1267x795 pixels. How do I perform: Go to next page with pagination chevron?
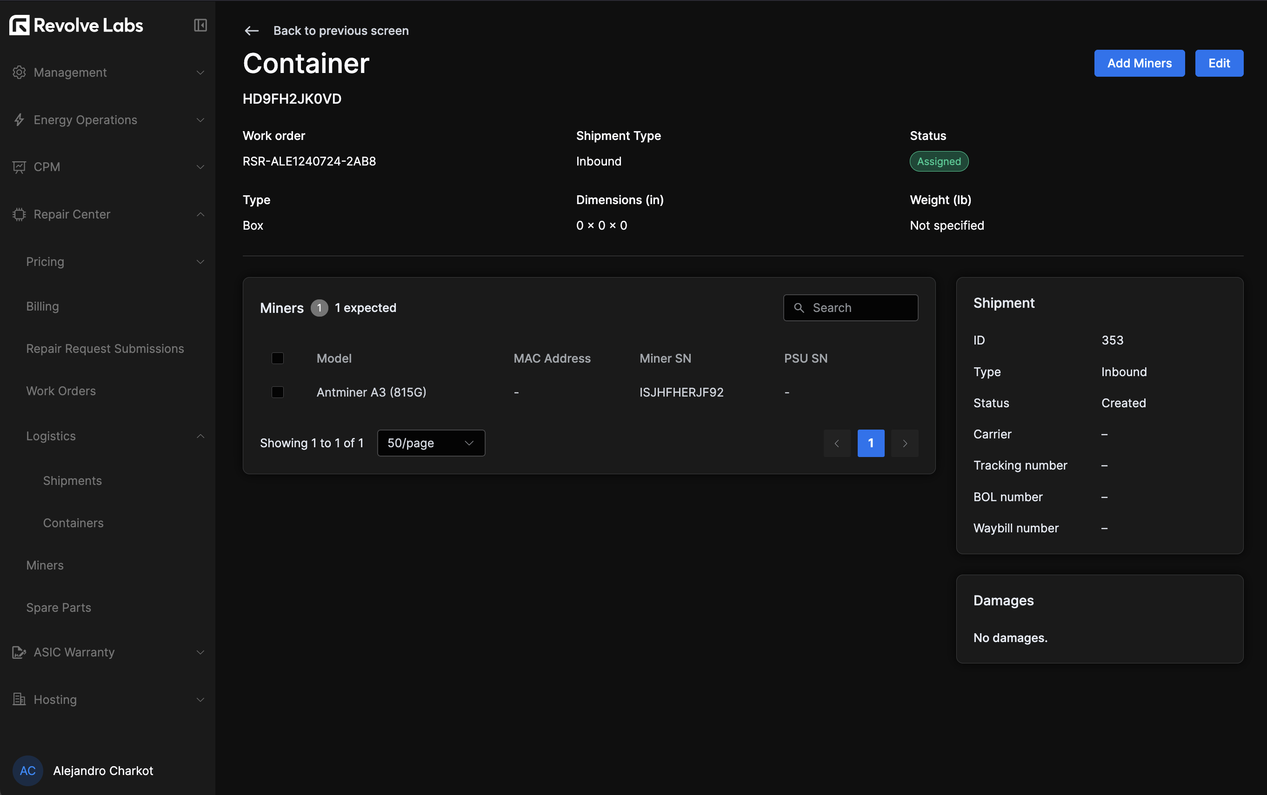pos(905,443)
